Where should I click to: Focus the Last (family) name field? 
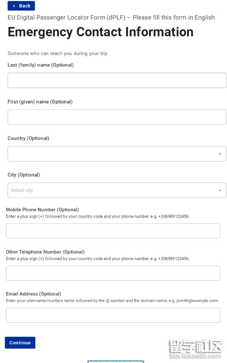click(117, 80)
